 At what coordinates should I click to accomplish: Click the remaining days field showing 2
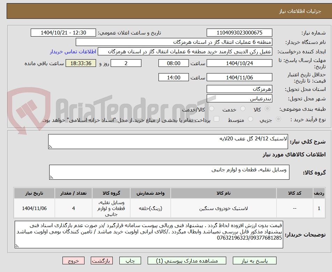(126, 63)
